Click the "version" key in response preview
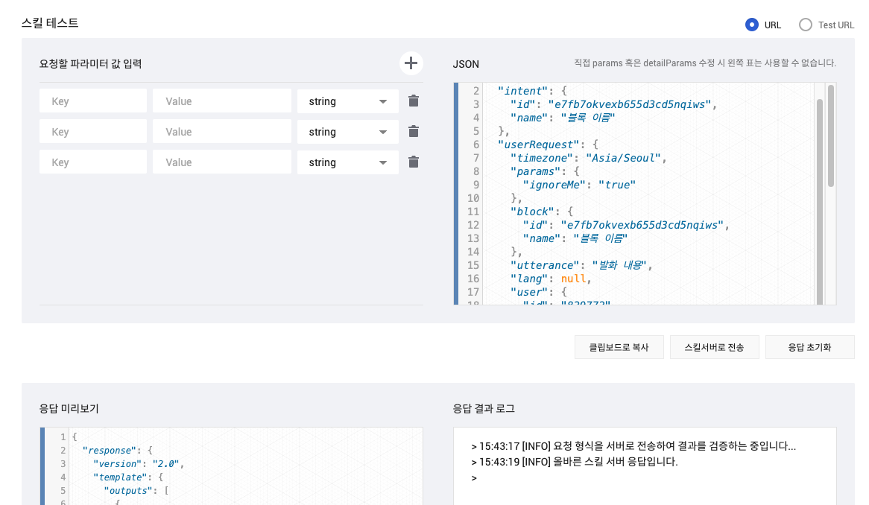 (x=117, y=464)
